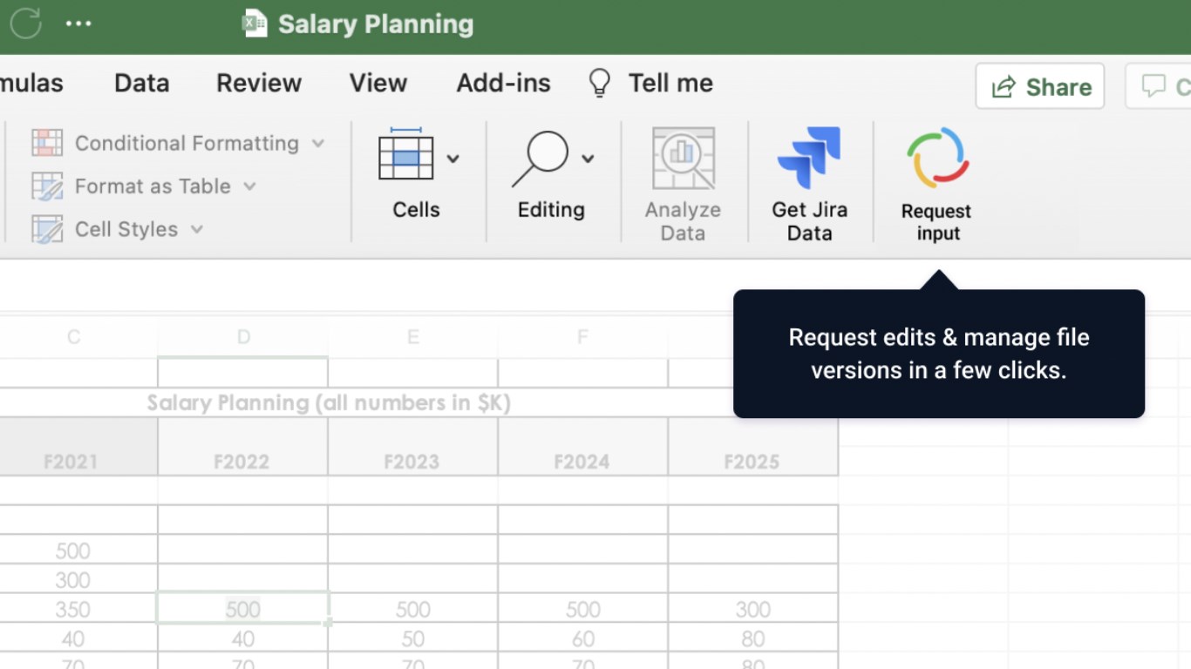Go to the Add-ins tab

click(x=503, y=83)
